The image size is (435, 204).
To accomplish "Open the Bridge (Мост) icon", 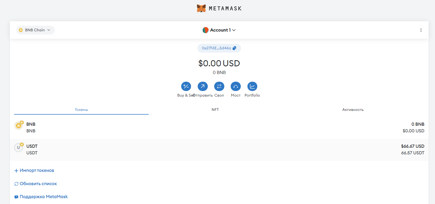I will click(236, 86).
